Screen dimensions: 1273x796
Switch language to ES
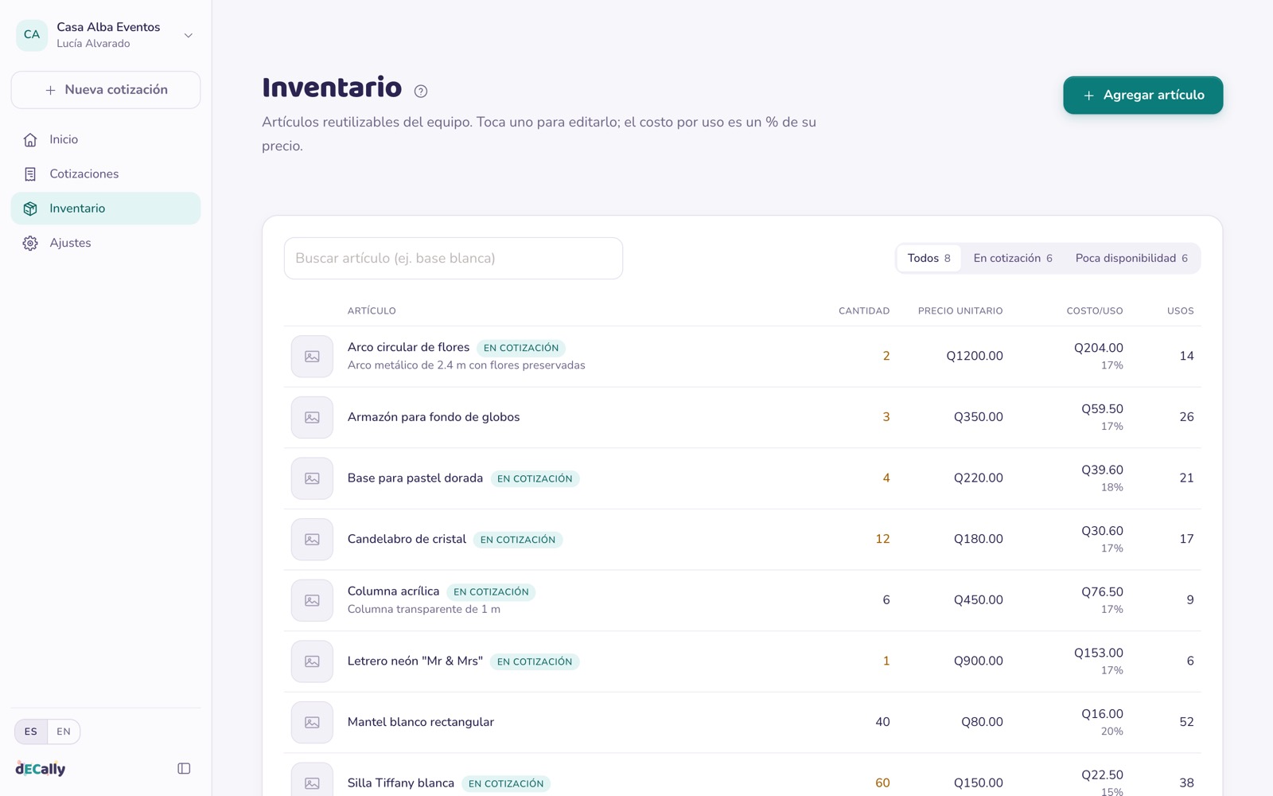pyautogui.click(x=31, y=732)
